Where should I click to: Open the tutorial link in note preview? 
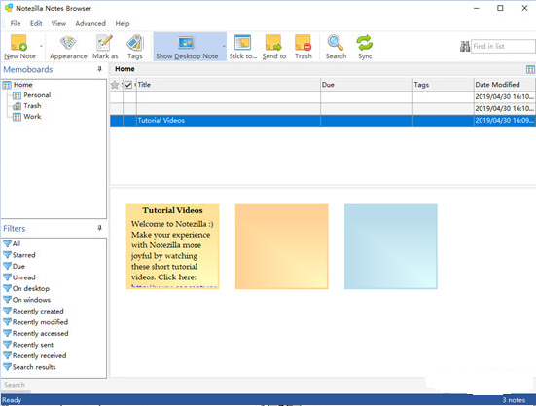pyautogui.click(x=174, y=286)
